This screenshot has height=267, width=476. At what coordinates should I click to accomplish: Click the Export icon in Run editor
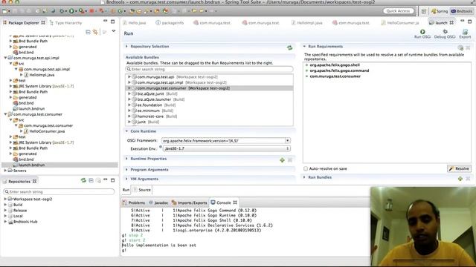pos(465,31)
